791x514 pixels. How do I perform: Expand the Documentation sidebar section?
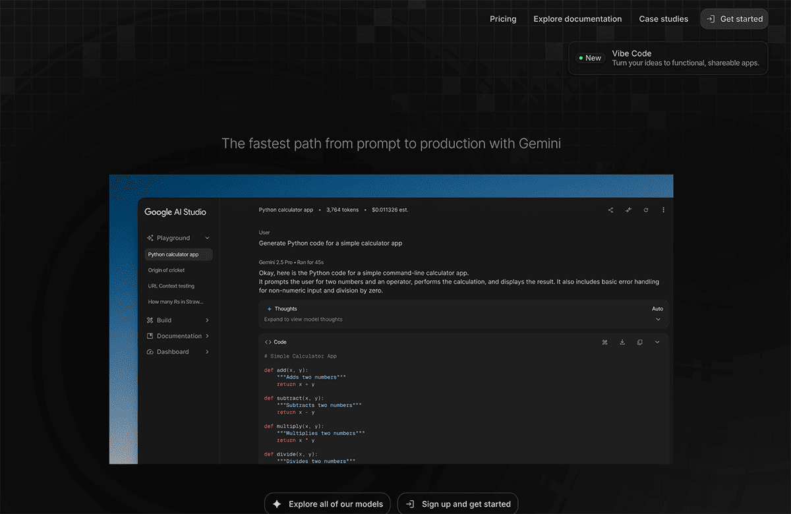pyautogui.click(x=207, y=336)
